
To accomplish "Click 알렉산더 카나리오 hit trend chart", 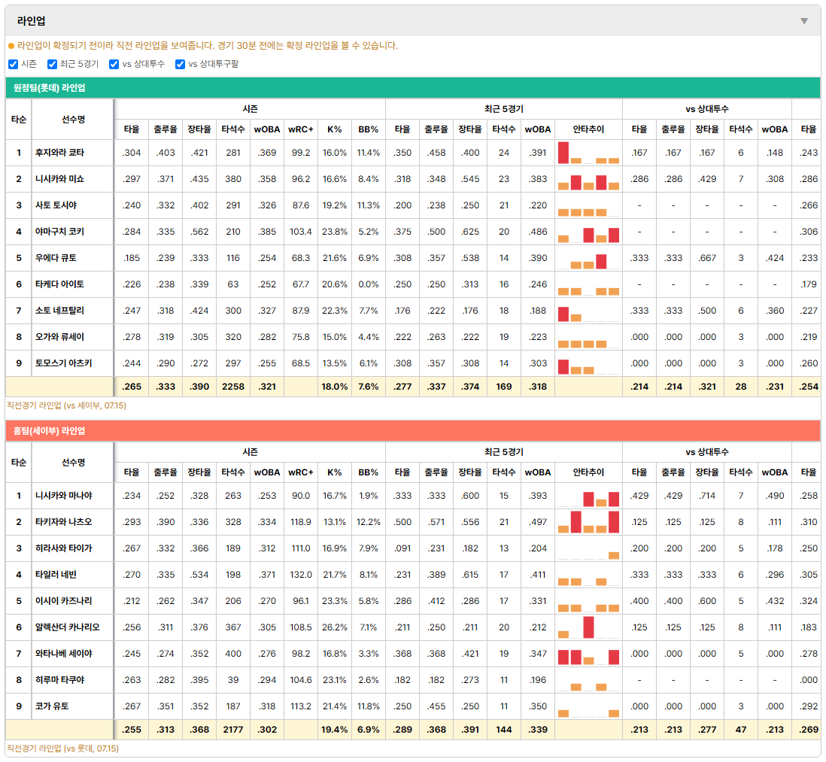I will 588,627.
